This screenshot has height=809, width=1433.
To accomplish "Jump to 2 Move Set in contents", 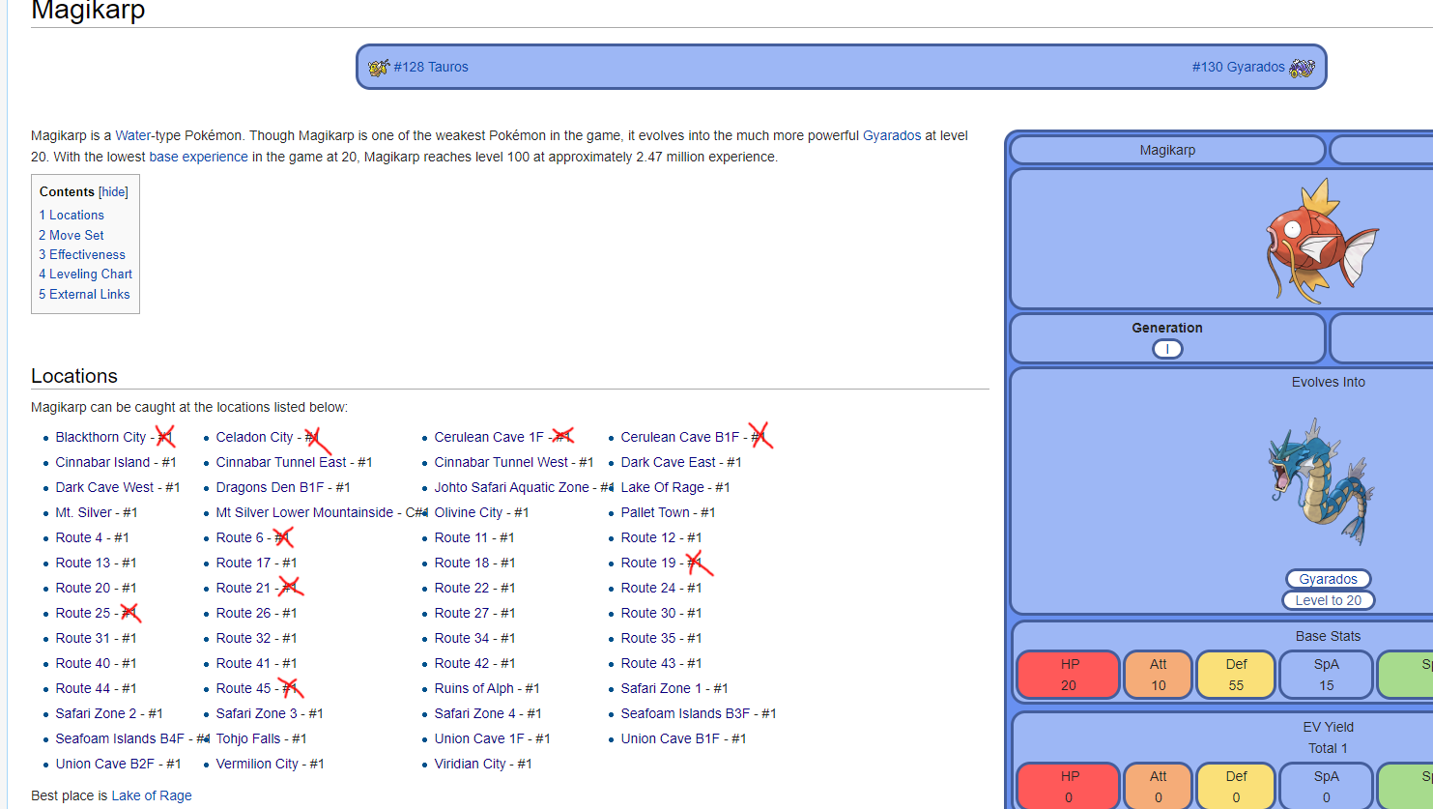I will click(x=72, y=235).
